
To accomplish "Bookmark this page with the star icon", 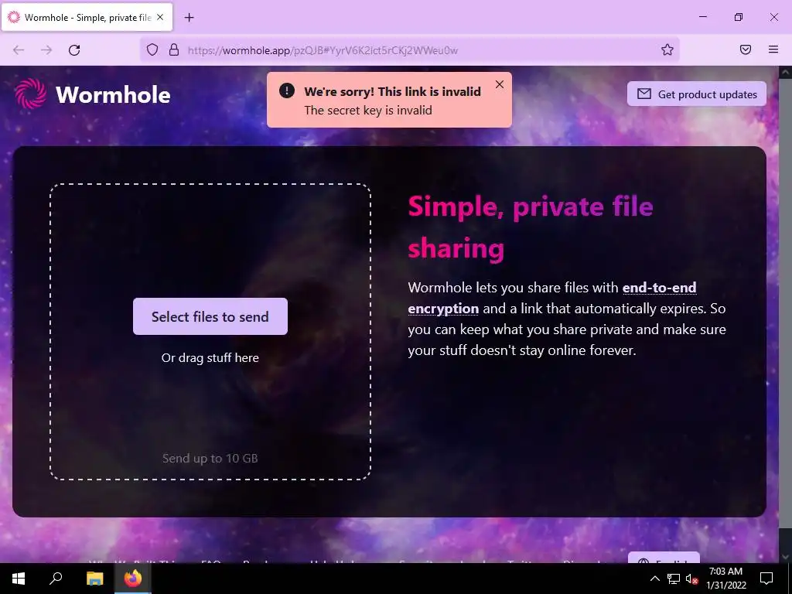I will (667, 49).
